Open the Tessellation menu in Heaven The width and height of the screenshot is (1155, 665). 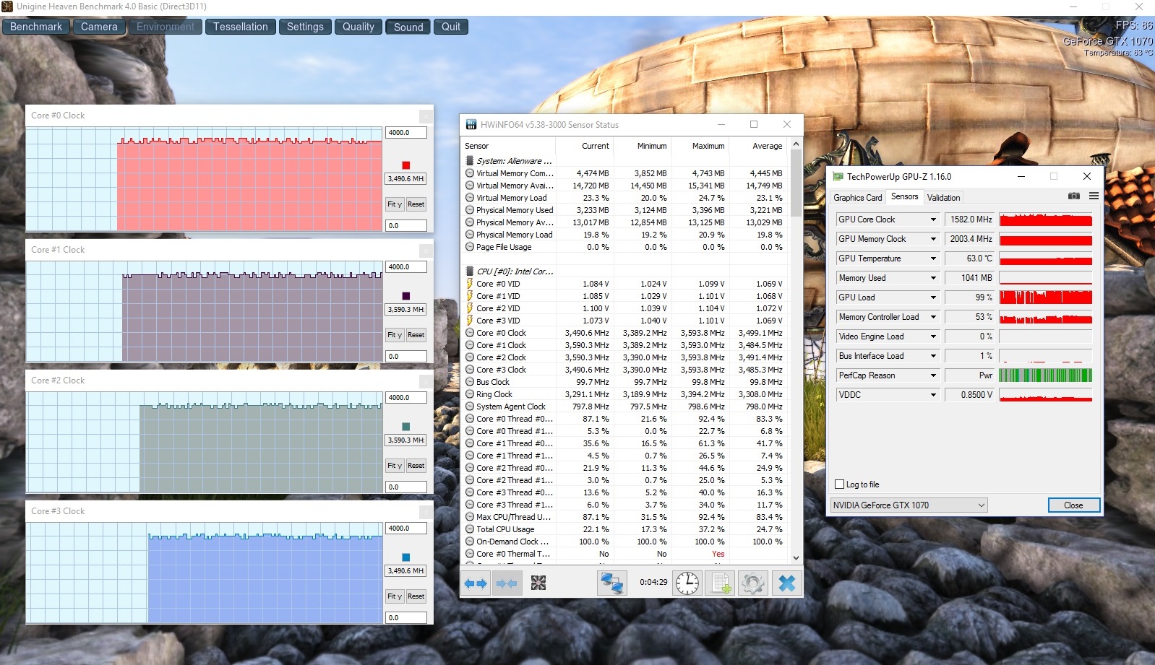[x=240, y=27]
